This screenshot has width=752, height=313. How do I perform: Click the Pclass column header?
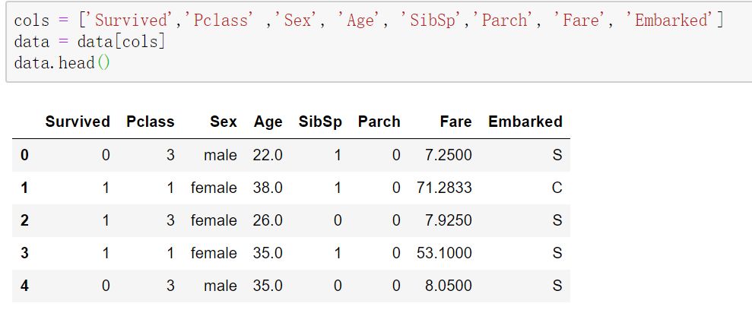[151, 122]
